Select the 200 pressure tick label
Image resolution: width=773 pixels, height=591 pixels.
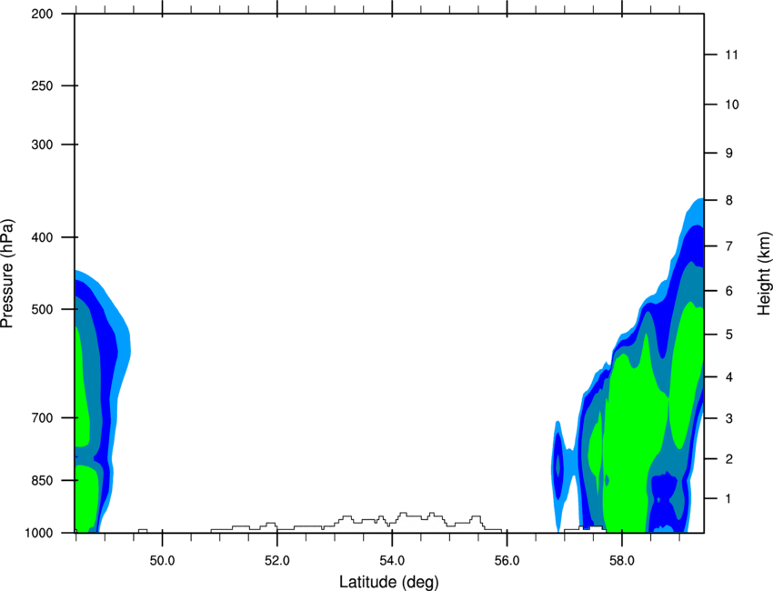pos(42,14)
